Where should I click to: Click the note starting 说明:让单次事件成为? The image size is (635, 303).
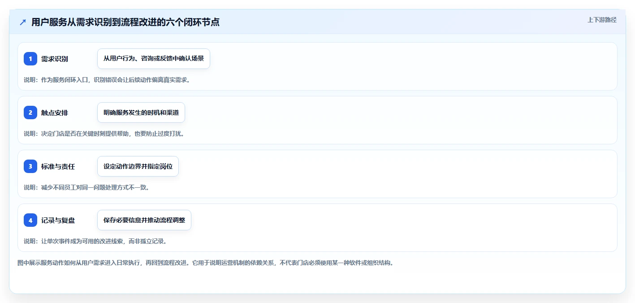click(x=95, y=241)
